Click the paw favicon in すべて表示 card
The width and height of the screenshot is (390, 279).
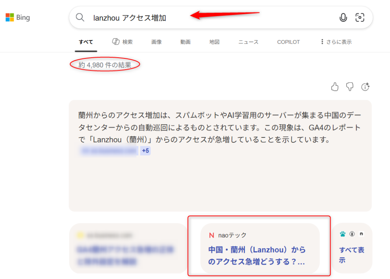point(343,234)
